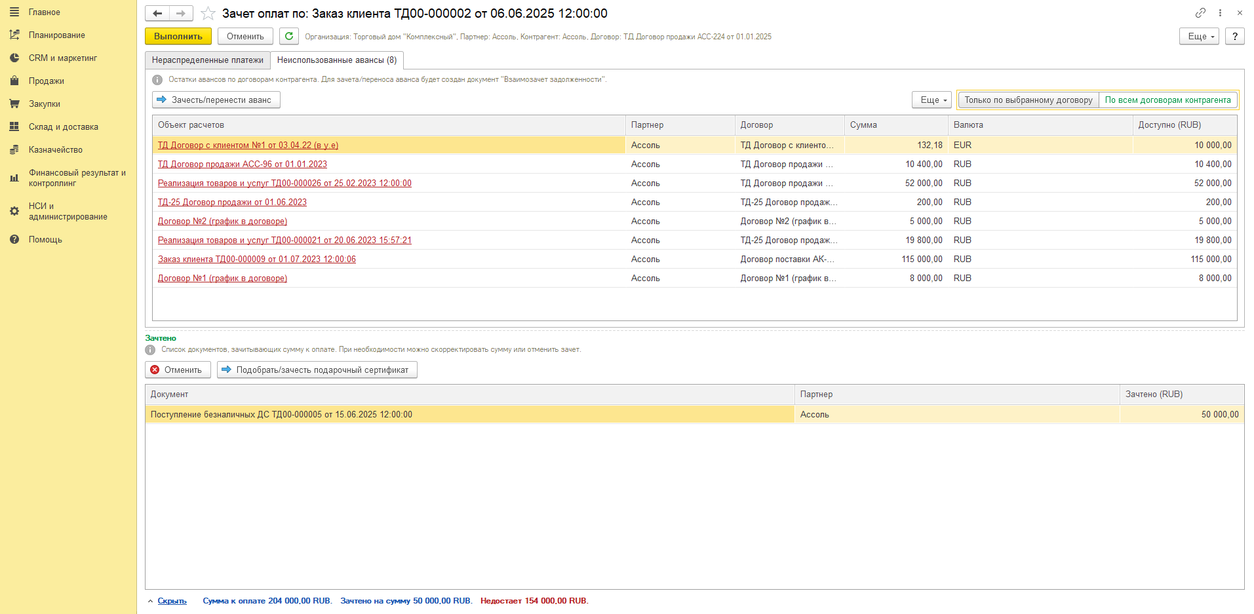Open НСИ и администрирование gear icon
The height and width of the screenshot is (614, 1254).
(x=14, y=211)
